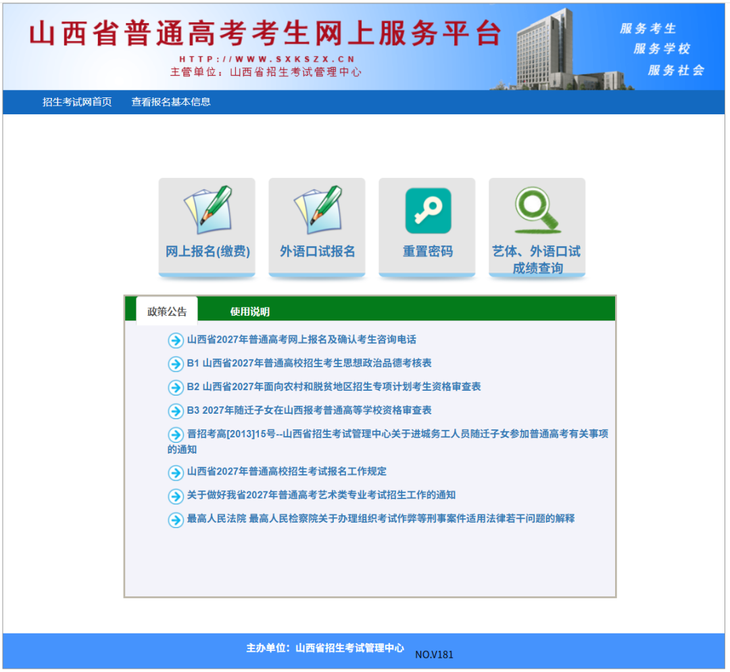Screen dimensions: 730x672
Task: Click the 重置密码 text label
Action: point(428,252)
